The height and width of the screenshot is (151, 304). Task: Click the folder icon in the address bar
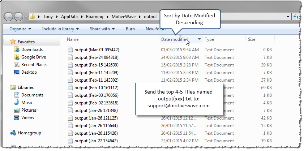(32, 17)
